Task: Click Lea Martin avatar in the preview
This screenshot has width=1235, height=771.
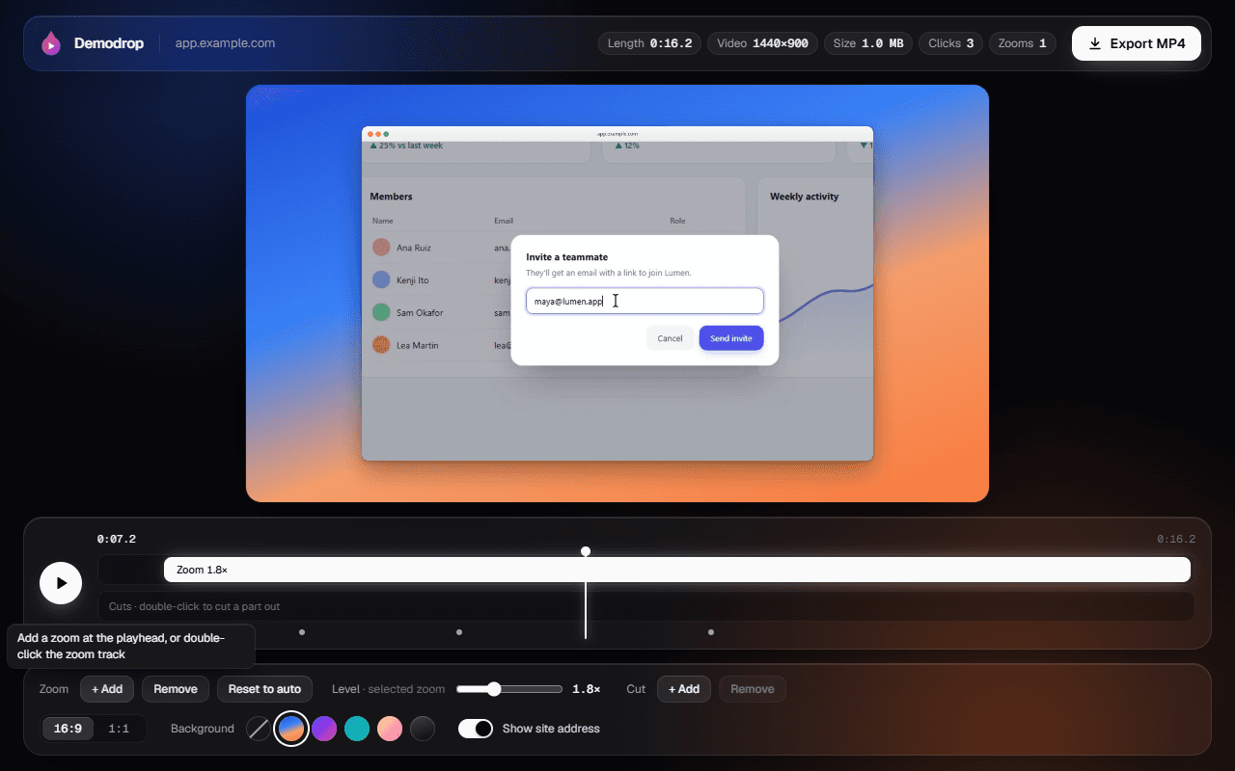Action: click(381, 345)
